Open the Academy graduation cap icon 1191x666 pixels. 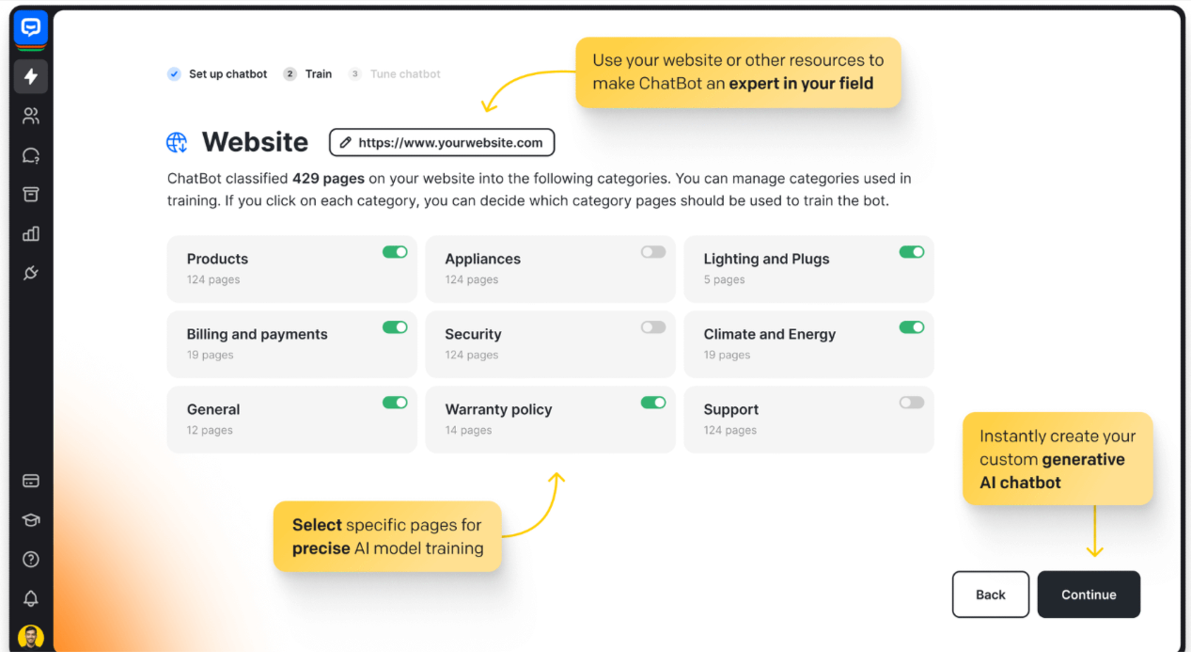pyautogui.click(x=30, y=519)
